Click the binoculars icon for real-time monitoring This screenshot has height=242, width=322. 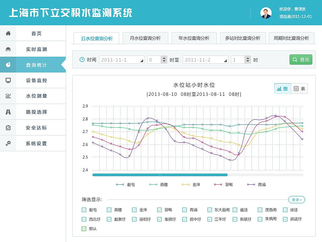[x=8, y=49]
